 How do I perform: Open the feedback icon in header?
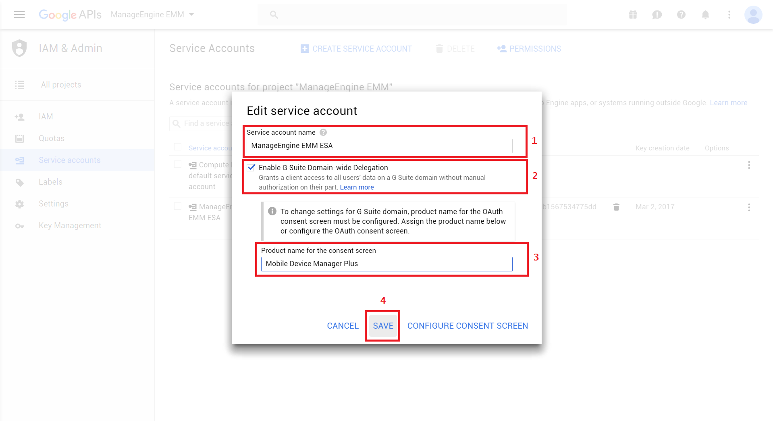click(657, 15)
